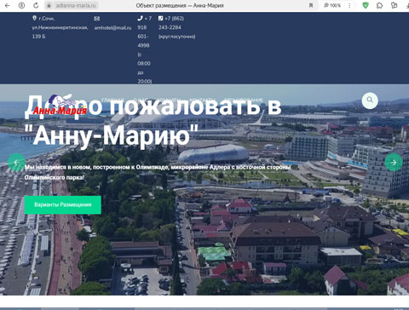
Task: Open the КОНТАКТЫ menu item
Action: pos(202,100)
